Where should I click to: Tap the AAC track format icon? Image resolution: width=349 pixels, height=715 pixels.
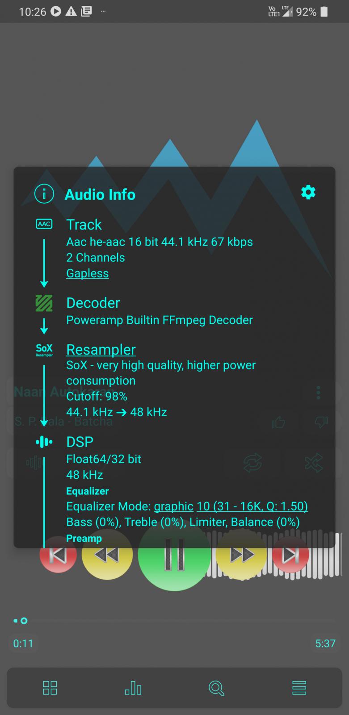(x=44, y=224)
